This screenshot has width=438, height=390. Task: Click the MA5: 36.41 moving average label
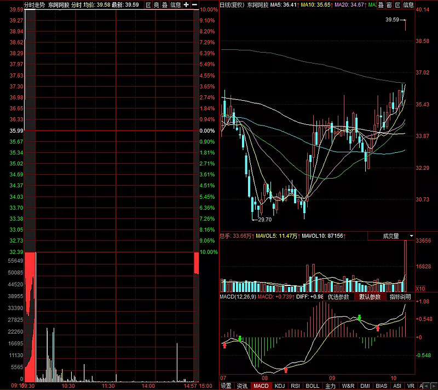tap(285, 5)
